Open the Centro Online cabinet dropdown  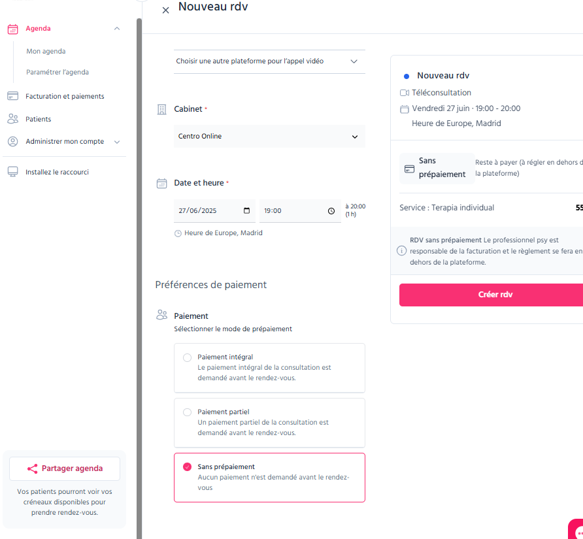coord(269,137)
